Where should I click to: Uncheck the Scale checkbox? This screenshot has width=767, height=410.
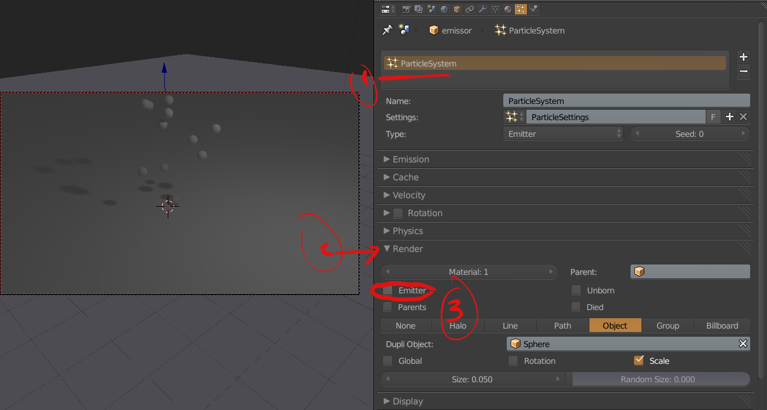coord(639,360)
